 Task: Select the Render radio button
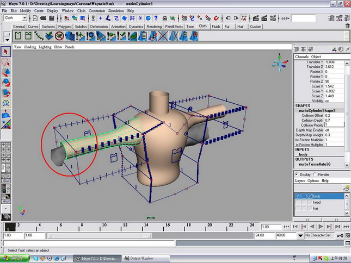[315, 174]
